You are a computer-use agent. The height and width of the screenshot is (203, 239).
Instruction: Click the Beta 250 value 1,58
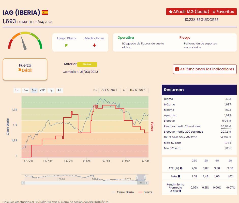point(194,176)
